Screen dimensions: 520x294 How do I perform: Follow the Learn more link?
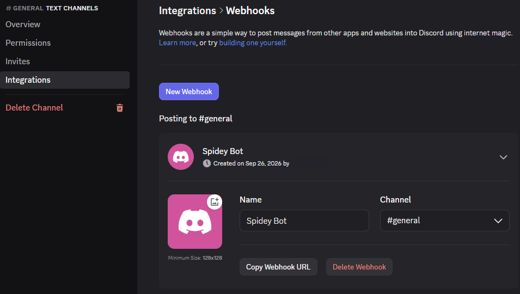point(178,43)
